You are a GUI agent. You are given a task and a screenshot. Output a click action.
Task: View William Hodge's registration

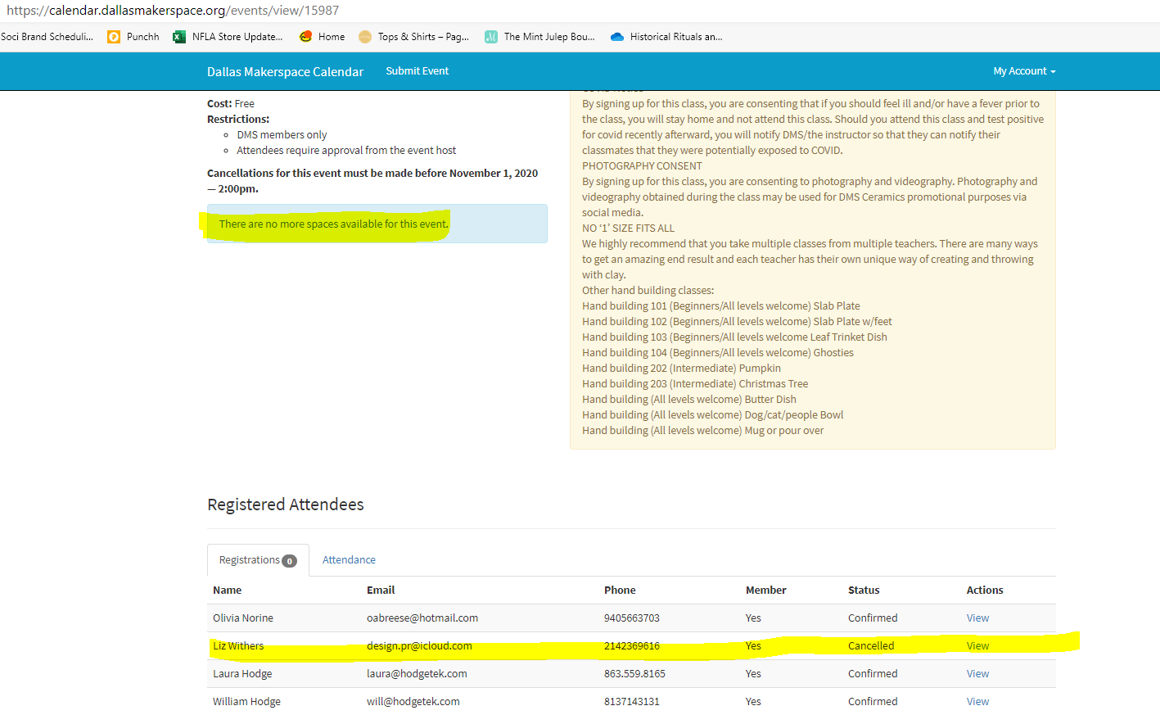[x=977, y=702]
